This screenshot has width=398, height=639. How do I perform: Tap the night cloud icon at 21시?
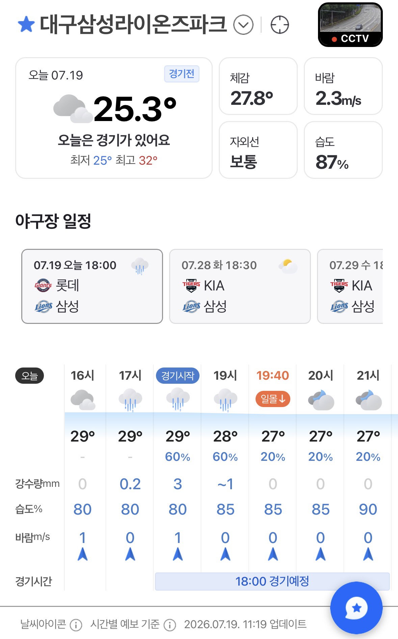369,400
